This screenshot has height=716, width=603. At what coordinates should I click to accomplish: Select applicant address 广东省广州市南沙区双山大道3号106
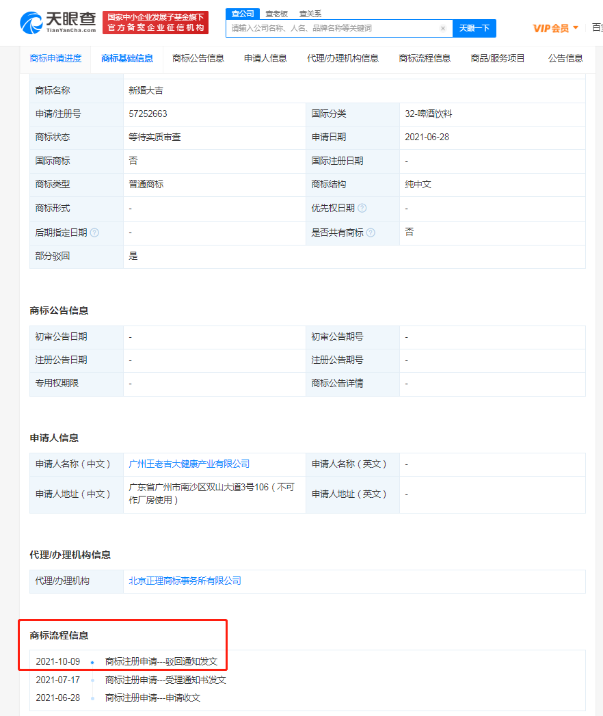pyautogui.click(x=211, y=494)
